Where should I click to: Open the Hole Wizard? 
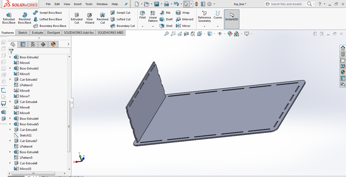pyautogui.click(x=90, y=18)
